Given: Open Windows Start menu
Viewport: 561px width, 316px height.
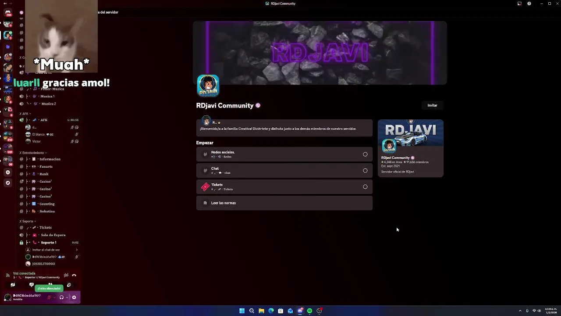Looking at the screenshot, I should (x=242, y=311).
